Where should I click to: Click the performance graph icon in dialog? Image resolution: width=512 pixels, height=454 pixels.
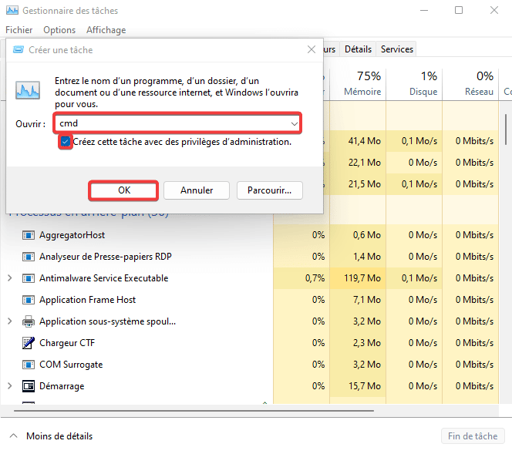(x=28, y=90)
